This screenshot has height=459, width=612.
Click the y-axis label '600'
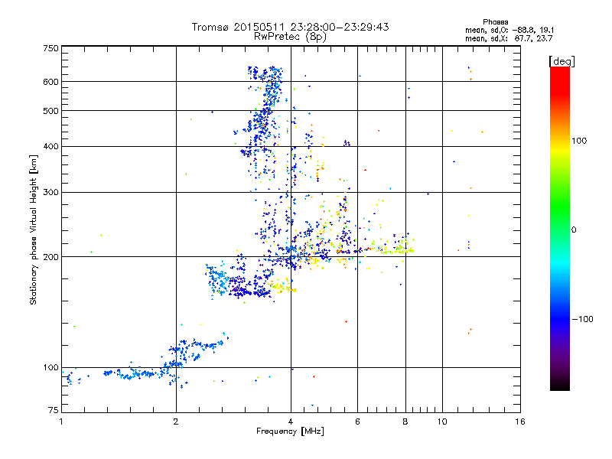50,82
